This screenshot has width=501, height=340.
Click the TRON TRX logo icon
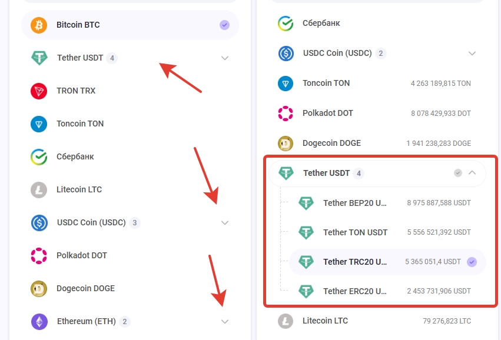coord(39,91)
